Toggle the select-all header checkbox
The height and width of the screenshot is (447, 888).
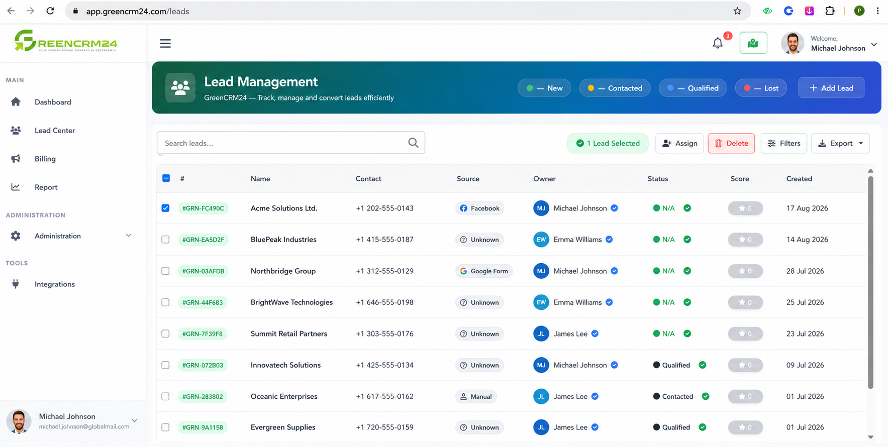pos(166,178)
